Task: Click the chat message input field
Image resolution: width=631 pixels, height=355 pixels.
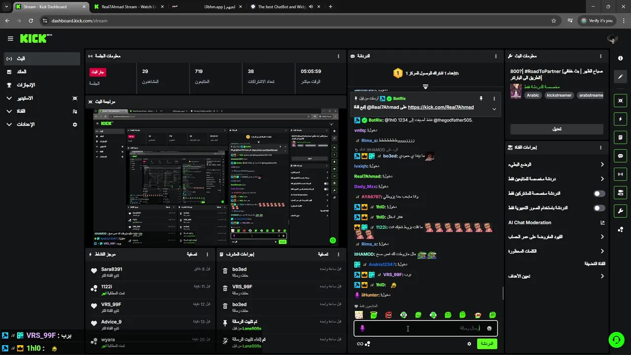Action: point(425,328)
